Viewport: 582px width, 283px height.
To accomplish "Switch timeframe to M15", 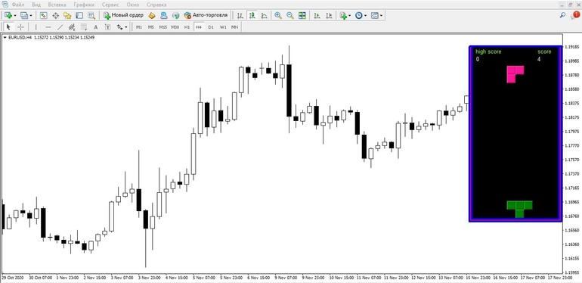I will point(163,27).
